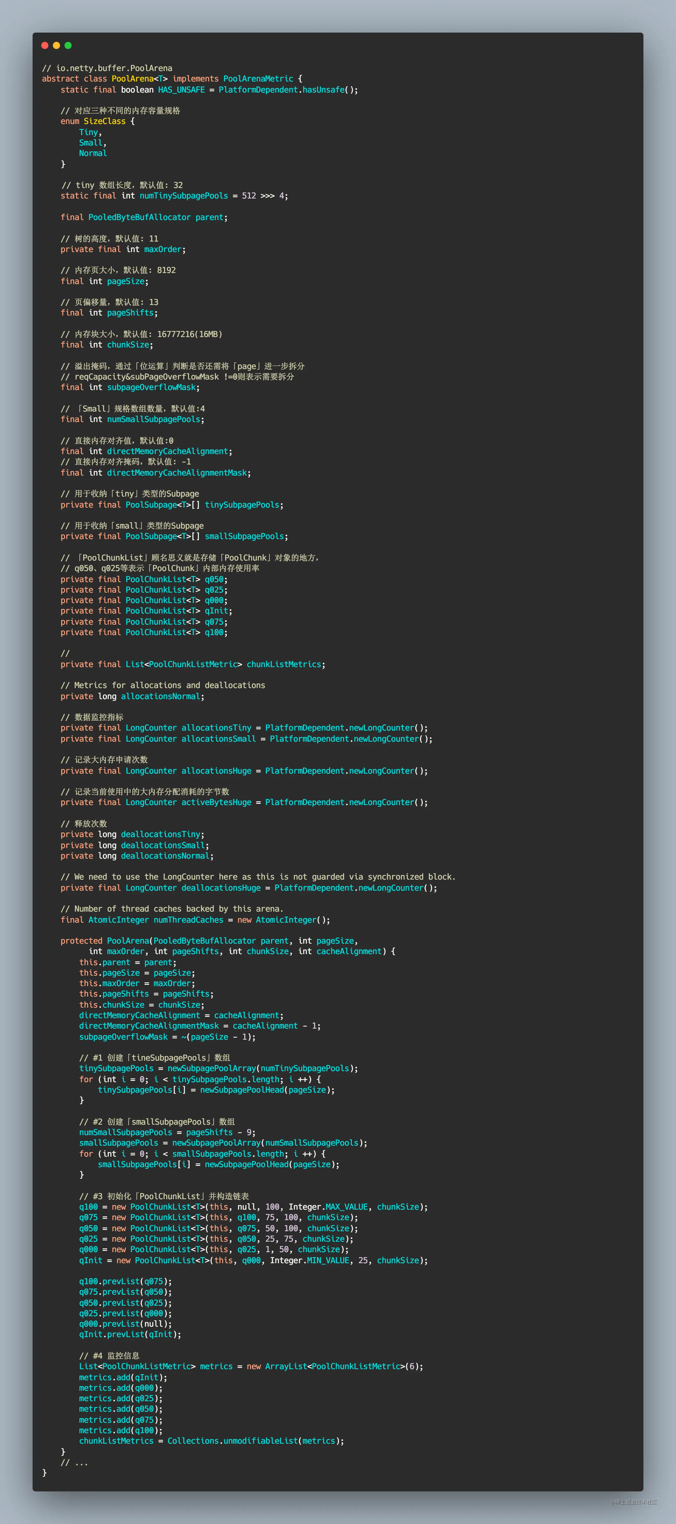Click 'private final PoolChunkList<T> q000;' line

[144, 600]
